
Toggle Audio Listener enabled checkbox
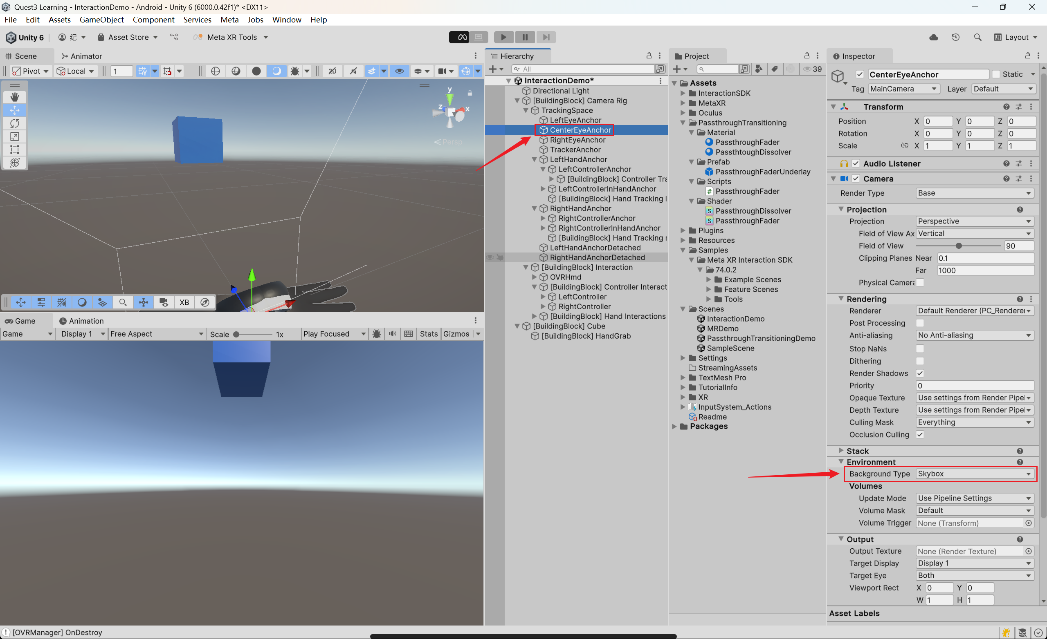(856, 163)
